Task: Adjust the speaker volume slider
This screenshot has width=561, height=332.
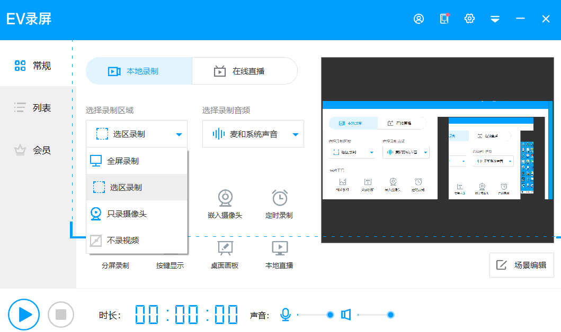Action: (376, 315)
